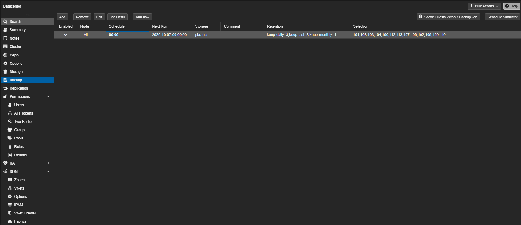Click the VNet Firewall shield icon
521x225 pixels.
(10, 213)
